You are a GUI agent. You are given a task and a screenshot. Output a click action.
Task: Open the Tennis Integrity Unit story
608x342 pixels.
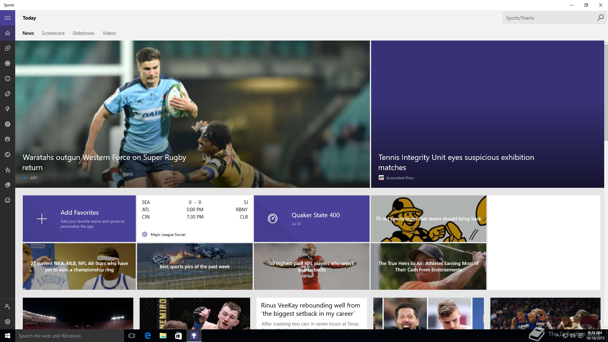click(x=488, y=114)
